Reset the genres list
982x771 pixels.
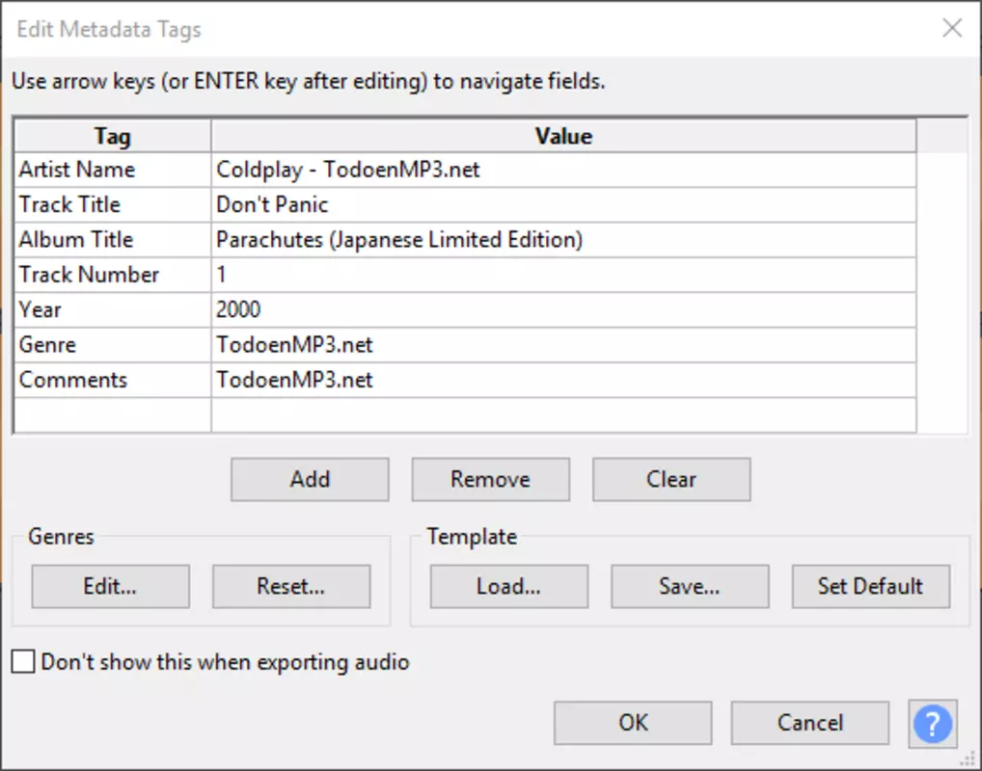291,586
